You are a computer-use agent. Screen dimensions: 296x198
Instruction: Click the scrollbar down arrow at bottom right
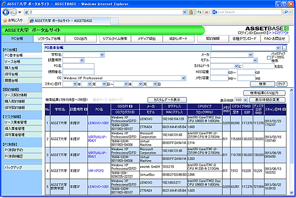pyautogui.click(x=292, y=193)
